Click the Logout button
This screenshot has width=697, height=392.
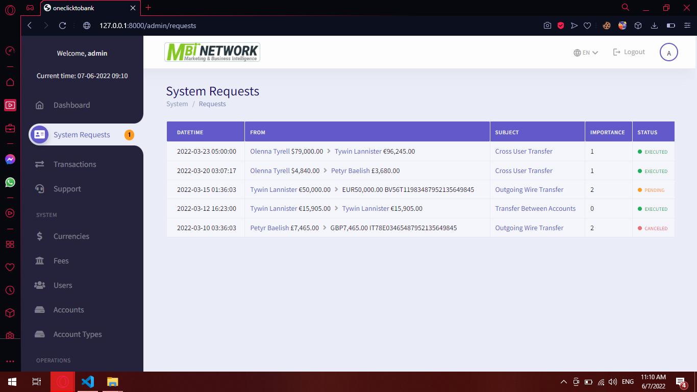click(629, 52)
